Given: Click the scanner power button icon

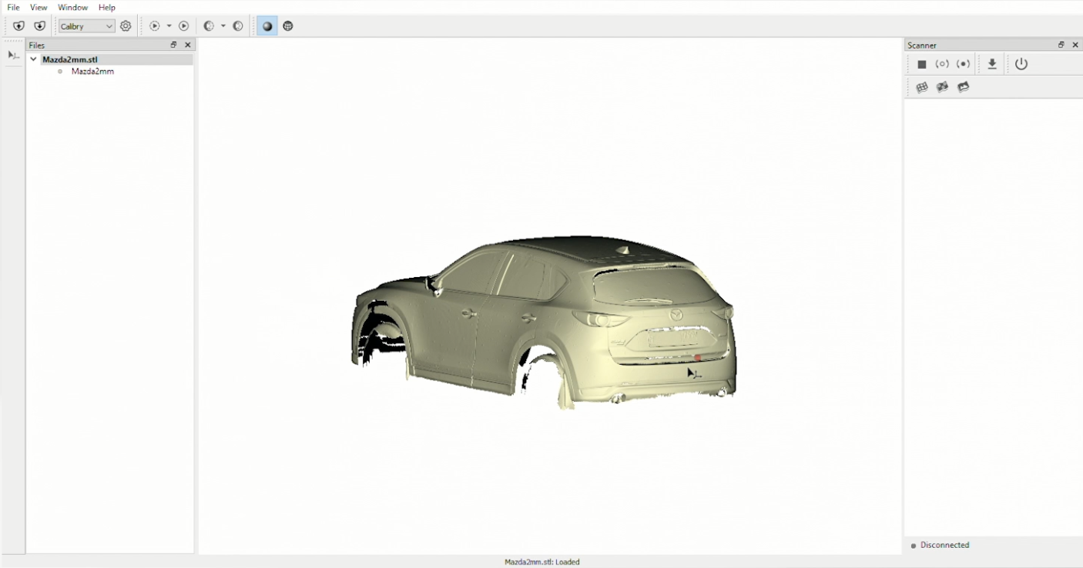Looking at the screenshot, I should click(1021, 65).
